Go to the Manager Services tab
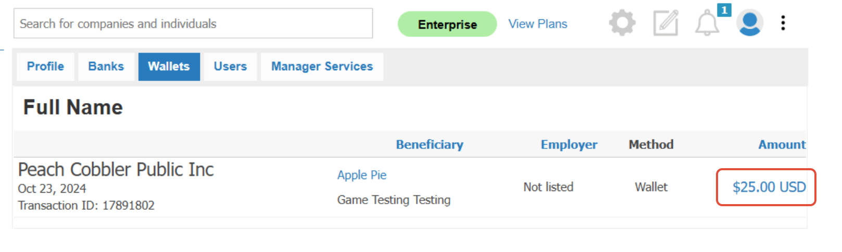Viewport: 842px width, 252px height. 322,67
